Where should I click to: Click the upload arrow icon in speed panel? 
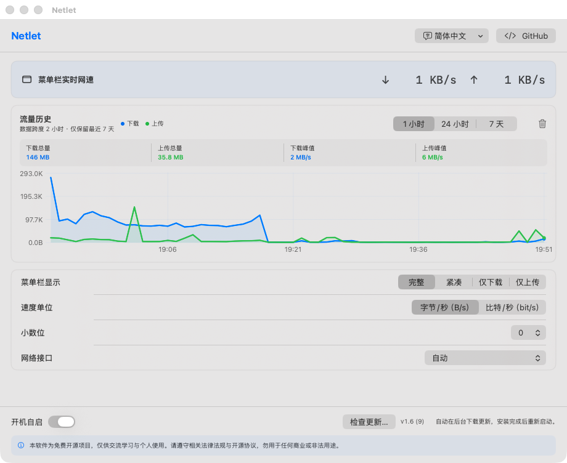(474, 80)
